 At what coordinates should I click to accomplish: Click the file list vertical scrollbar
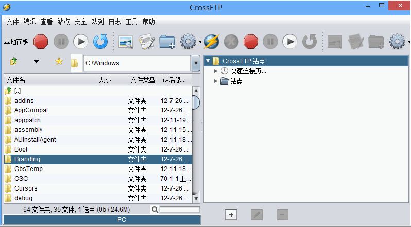click(x=196, y=144)
